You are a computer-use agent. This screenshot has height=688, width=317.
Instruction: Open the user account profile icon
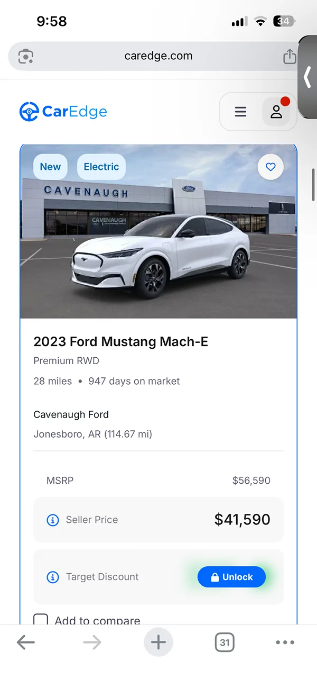(x=276, y=112)
